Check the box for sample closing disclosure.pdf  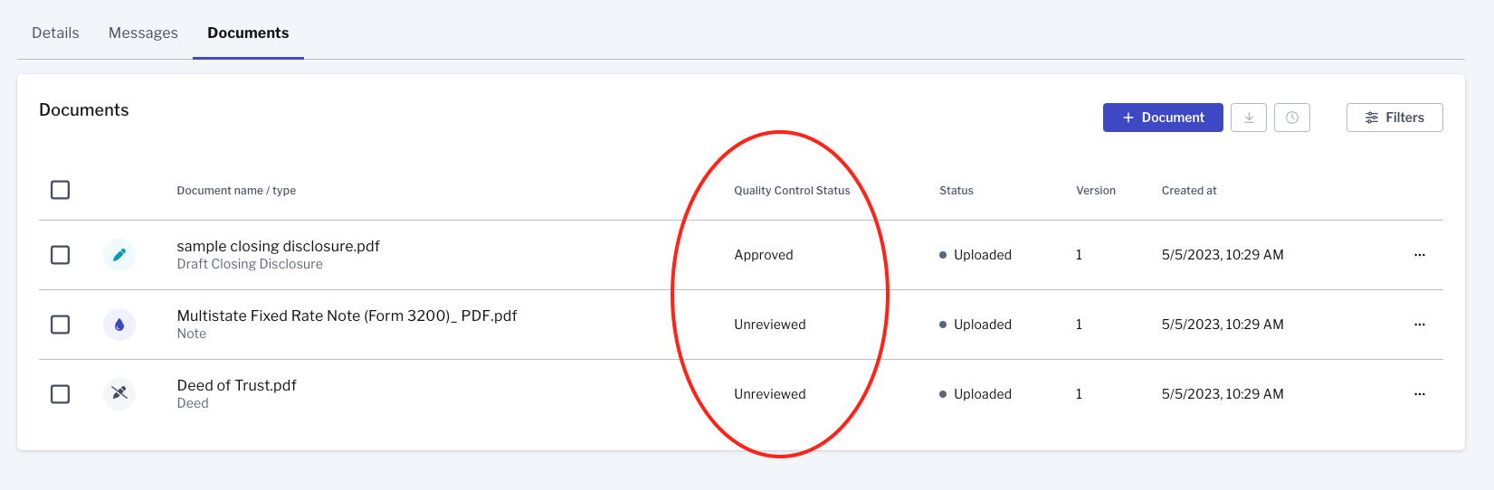click(61, 255)
